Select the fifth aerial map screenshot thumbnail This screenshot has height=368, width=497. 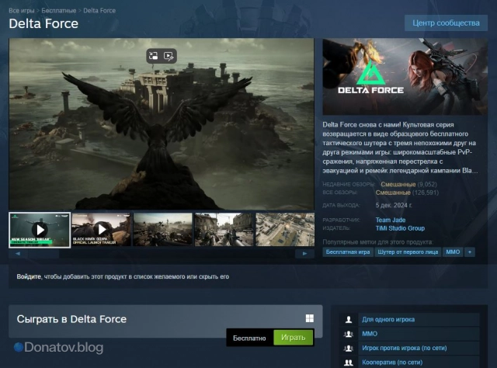(285, 230)
